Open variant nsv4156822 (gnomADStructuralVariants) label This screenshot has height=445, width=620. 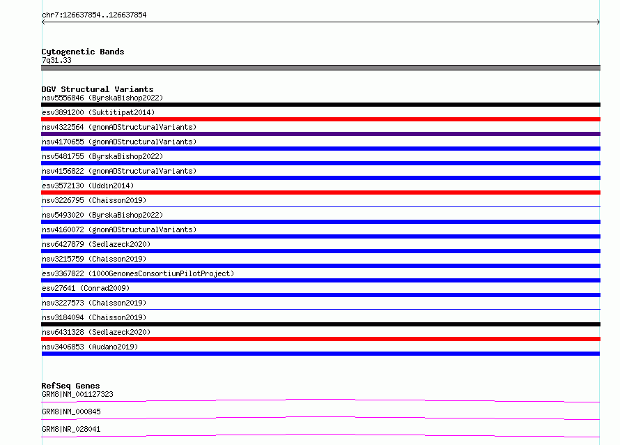[x=119, y=171]
